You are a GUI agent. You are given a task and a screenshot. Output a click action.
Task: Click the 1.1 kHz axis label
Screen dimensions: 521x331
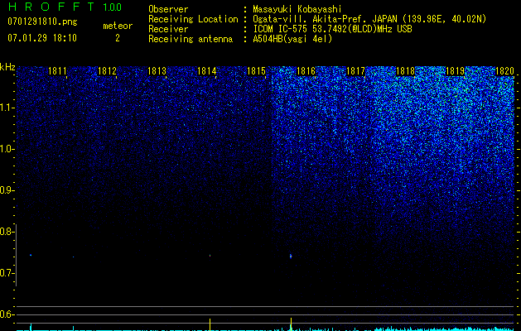tap(7, 108)
